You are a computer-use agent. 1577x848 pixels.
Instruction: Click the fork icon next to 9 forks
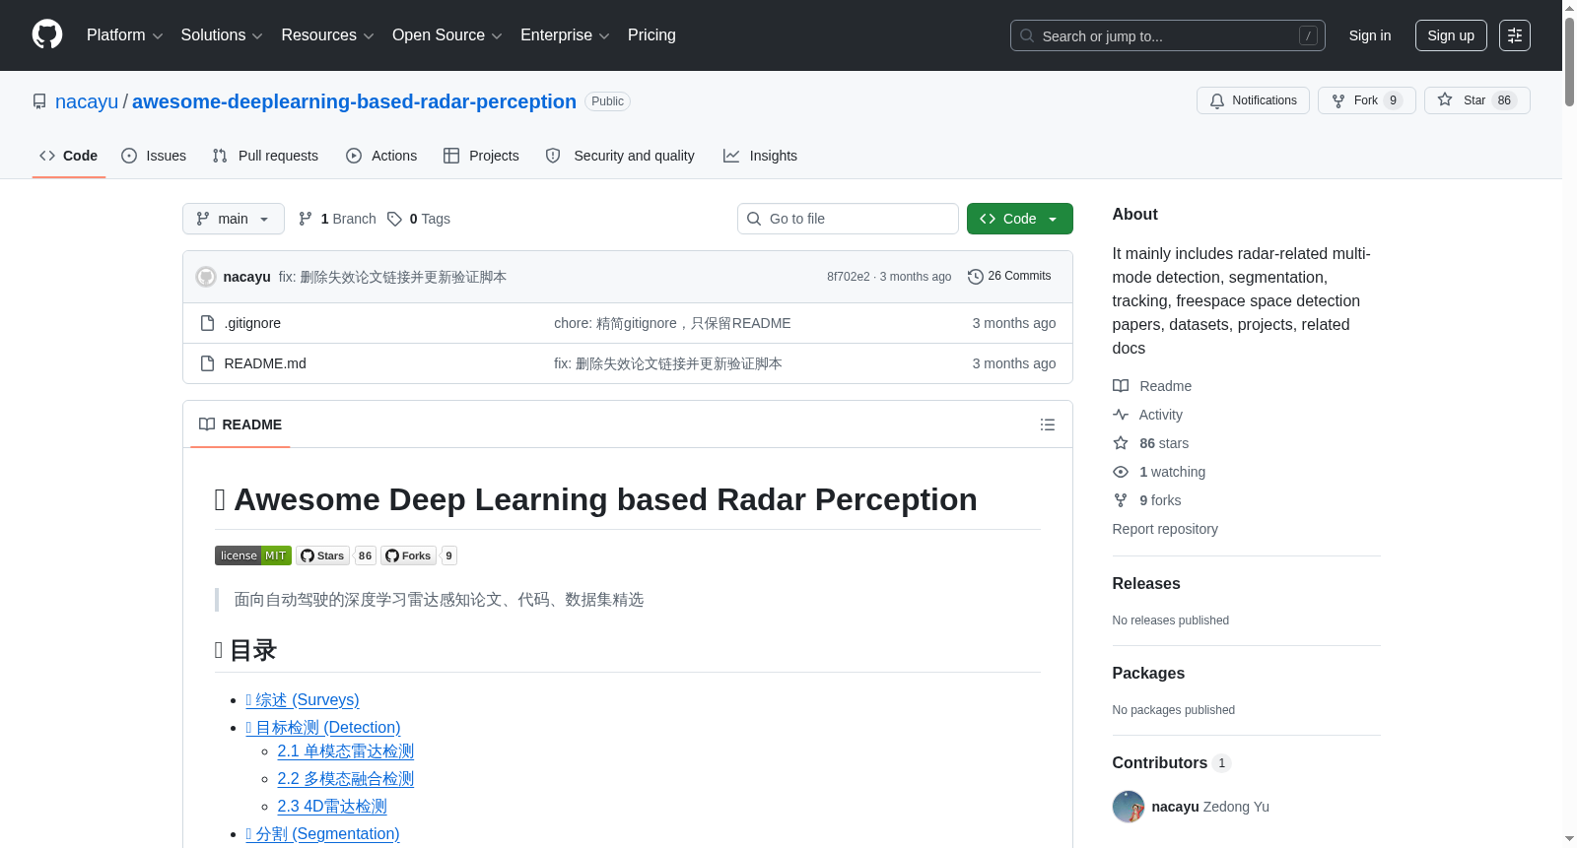click(x=1121, y=500)
